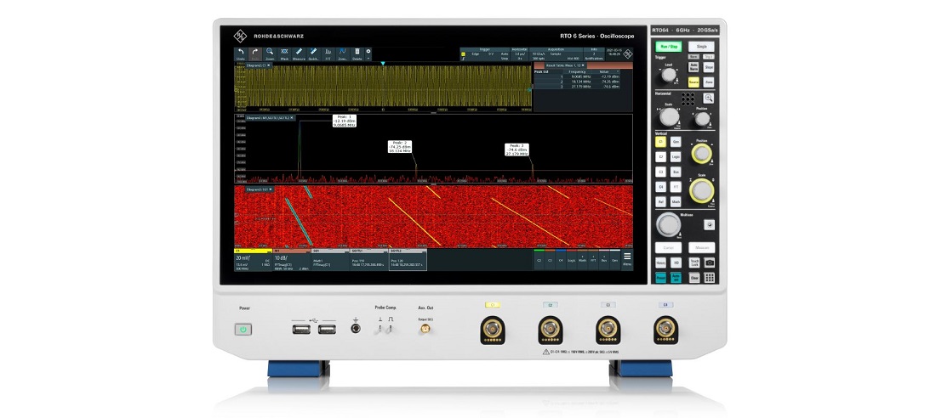Select the Zoom magnifier tool in toolbar

pos(270,54)
